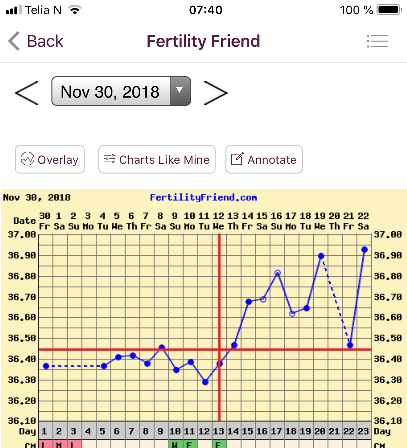Open the Nov 30, 2018 cycle selector
The height and width of the screenshot is (448, 407).
coord(111,91)
